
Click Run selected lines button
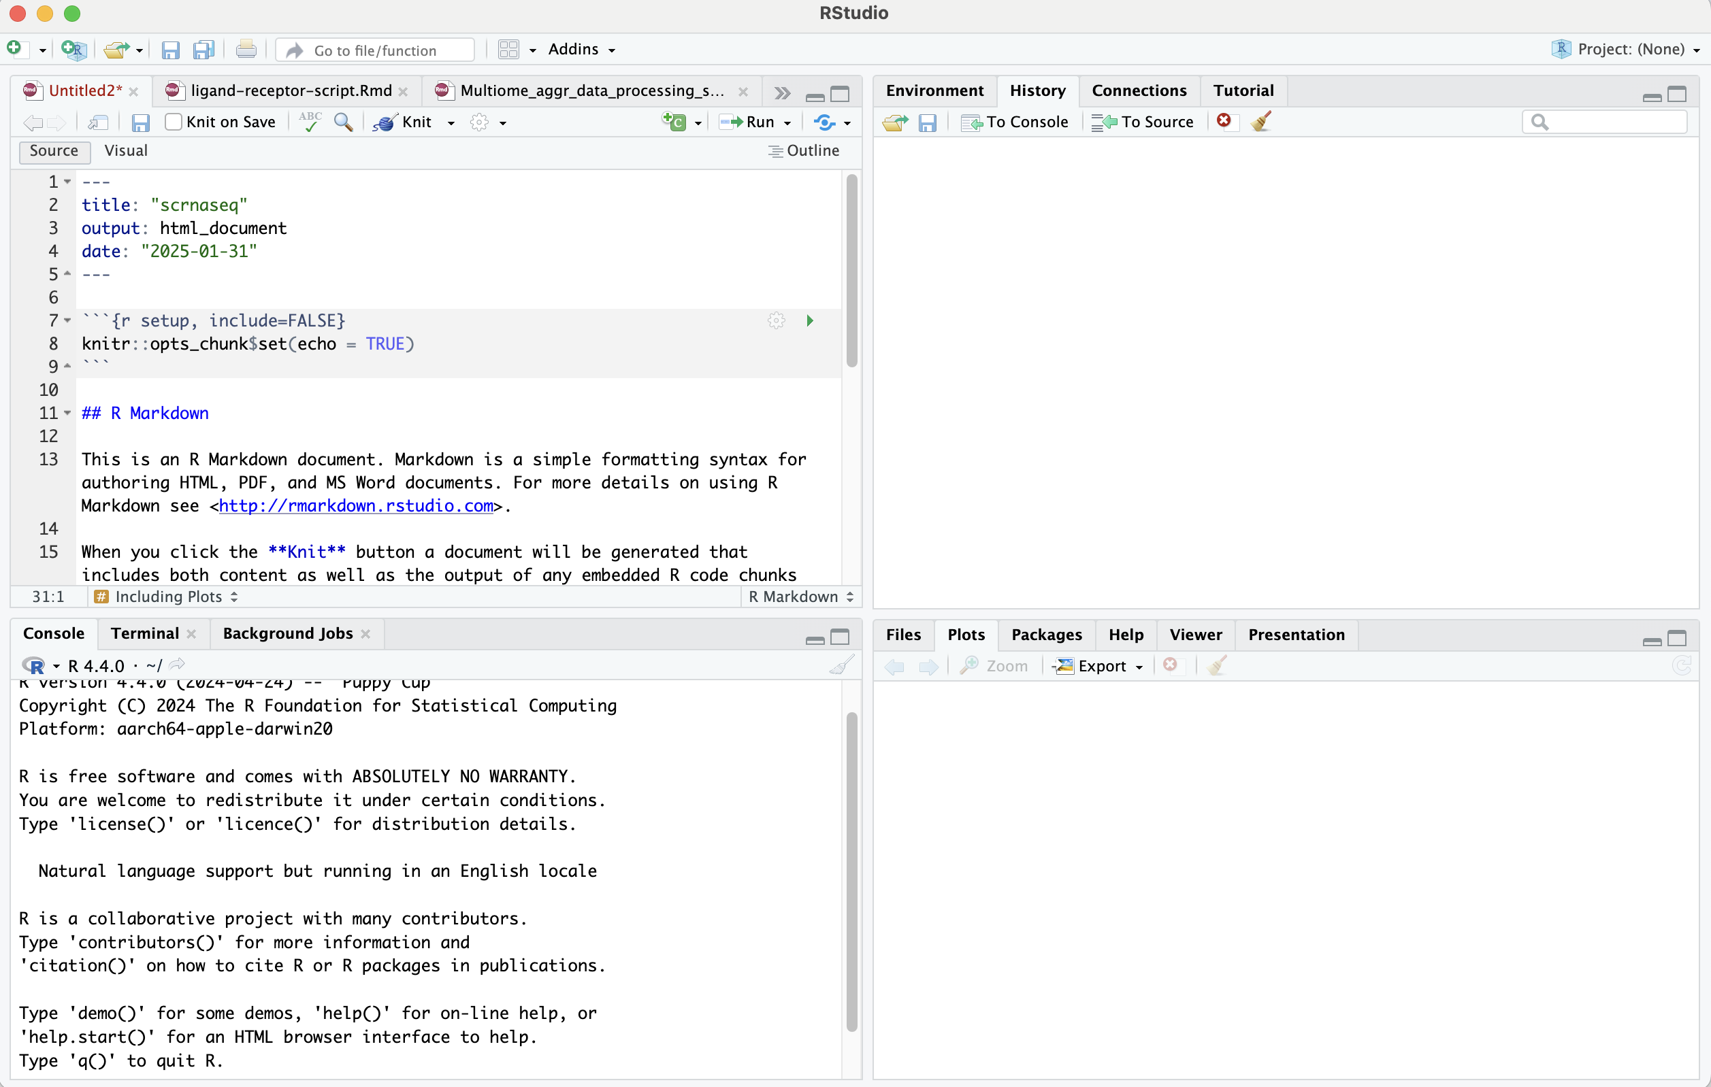[x=747, y=122]
